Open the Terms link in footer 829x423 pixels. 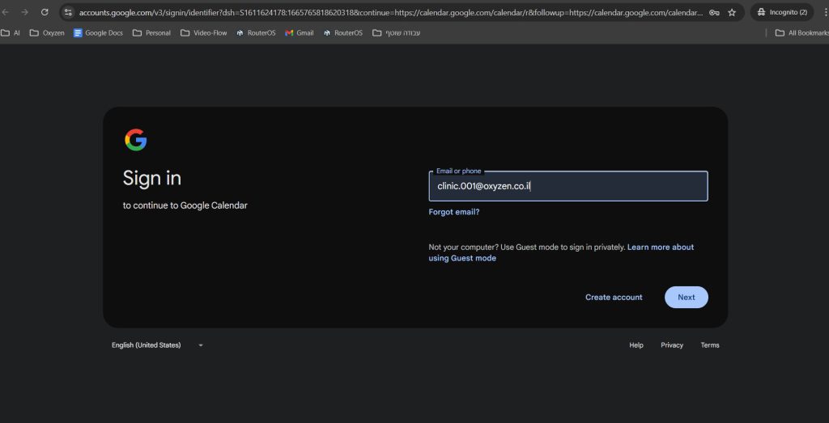pyautogui.click(x=710, y=345)
